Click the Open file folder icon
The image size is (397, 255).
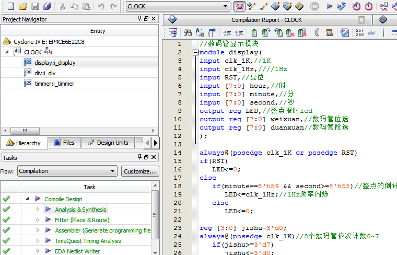[22, 6]
